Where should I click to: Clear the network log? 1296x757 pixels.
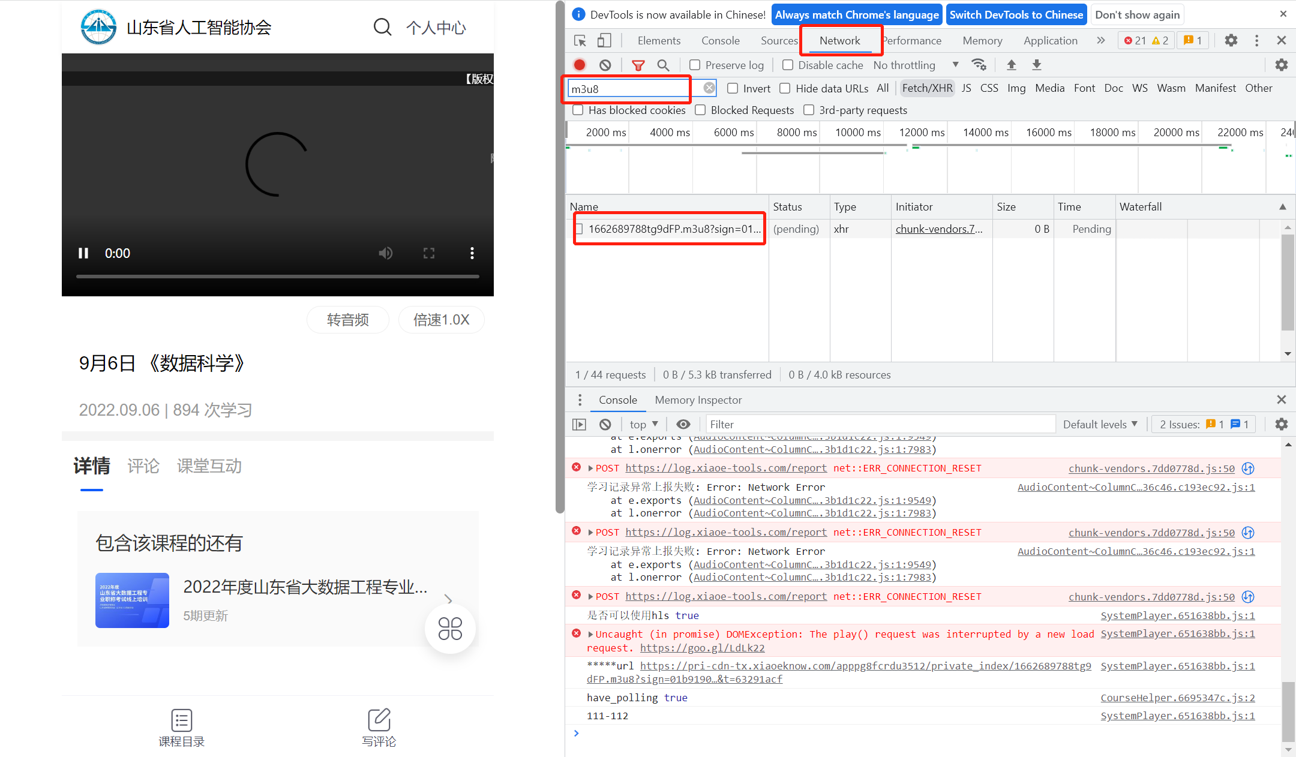pos(605,65)
